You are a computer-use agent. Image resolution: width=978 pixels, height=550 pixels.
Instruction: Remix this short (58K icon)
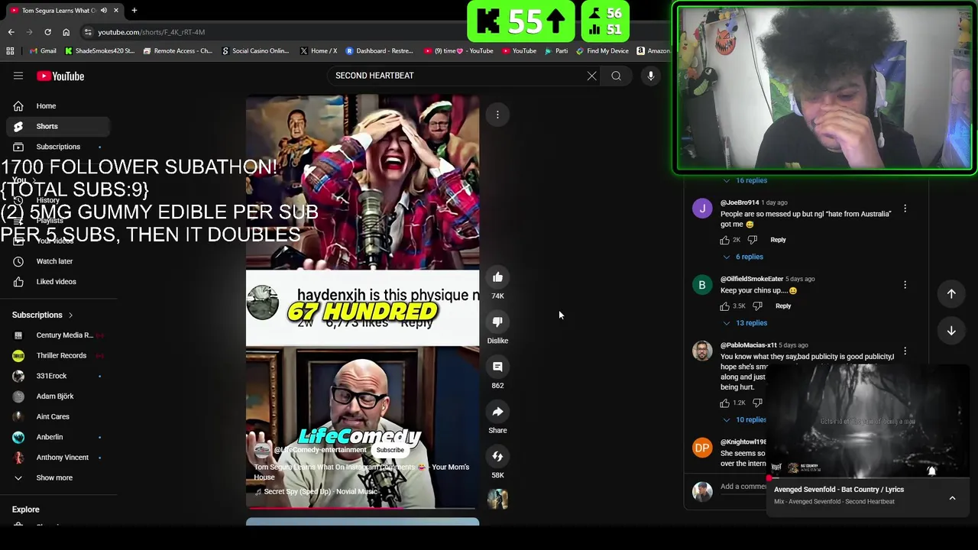[x=497, y=456]
